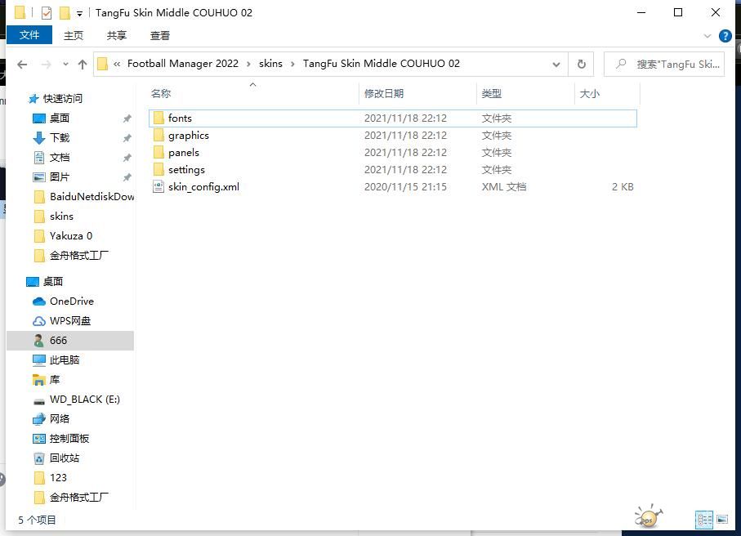
Task: Expand the ribbon with the chevron
Action: pos(708,36)
